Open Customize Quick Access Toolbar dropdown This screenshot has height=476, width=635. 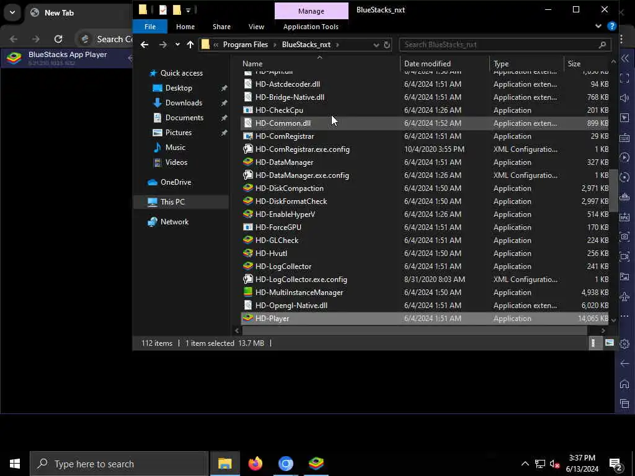click(189, 10)
